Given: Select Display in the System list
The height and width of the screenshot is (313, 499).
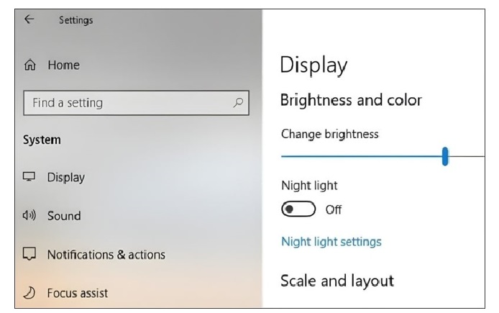Looking at the screenshot, I should click(x=66, y=177).
